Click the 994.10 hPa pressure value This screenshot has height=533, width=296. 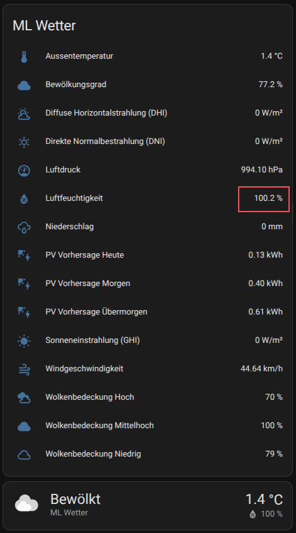(262, 170)
